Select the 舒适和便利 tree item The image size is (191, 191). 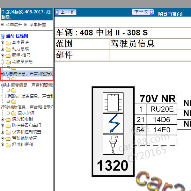(22, 144)
